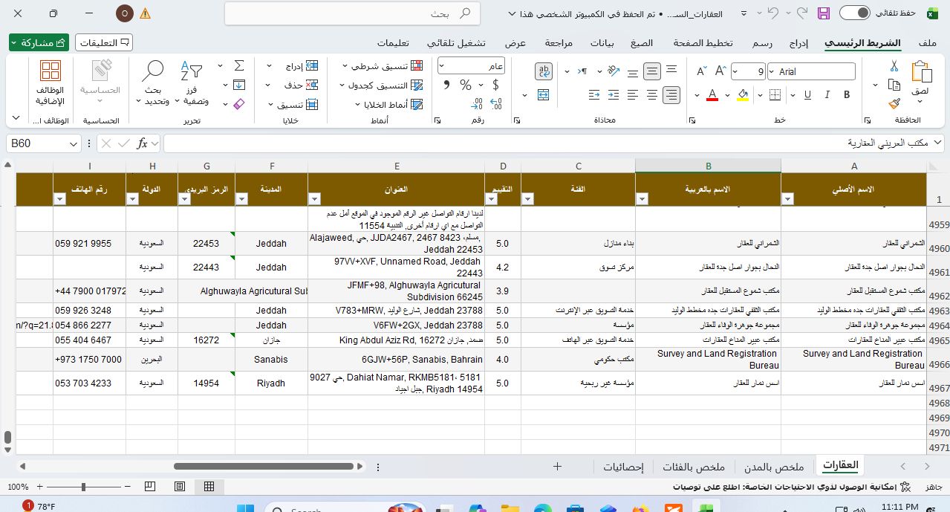Open the بيانات Data tab
Image resolution: width=950 pixels, height=512 pixels.
pyautogui.click(x=602, y=43)
